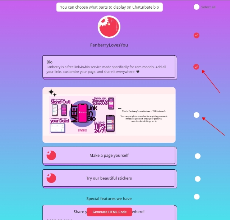Click the sparkle stars icon on whiteboard card
230x220 pixels.
tap(52, 92)
